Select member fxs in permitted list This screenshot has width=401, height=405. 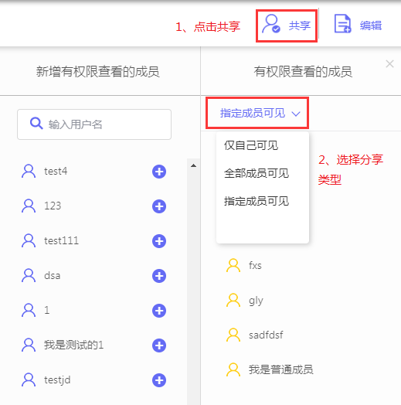pyautogui.click(x=244, y=265)
